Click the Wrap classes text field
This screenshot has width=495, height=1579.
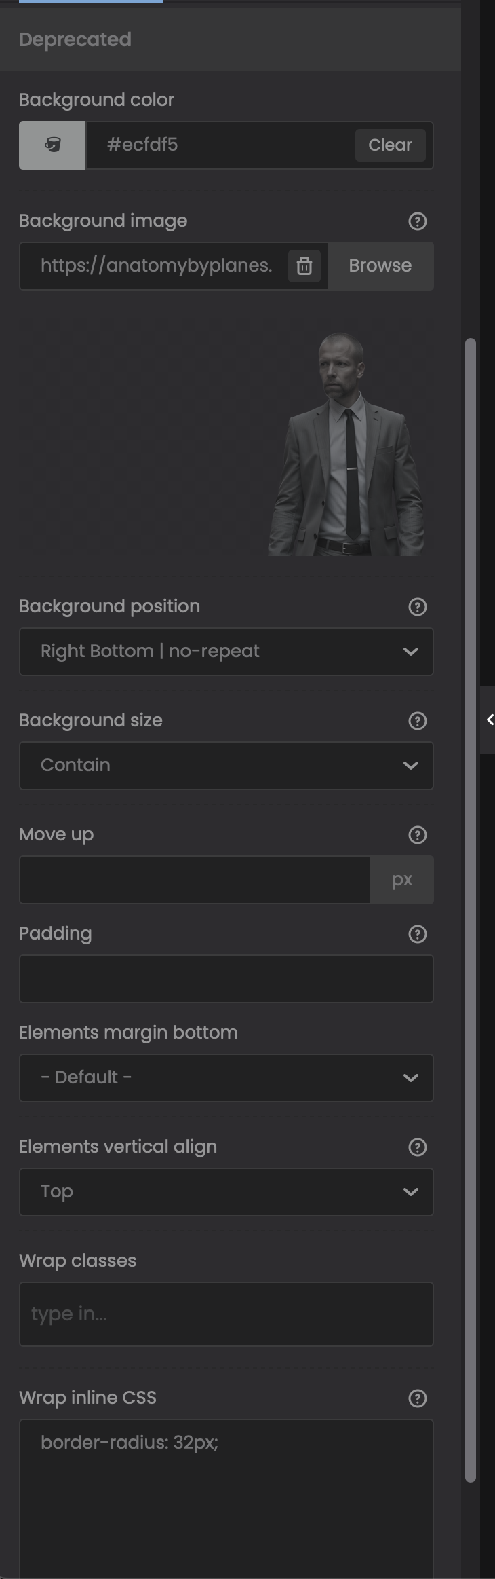(x=226, y=1314)
